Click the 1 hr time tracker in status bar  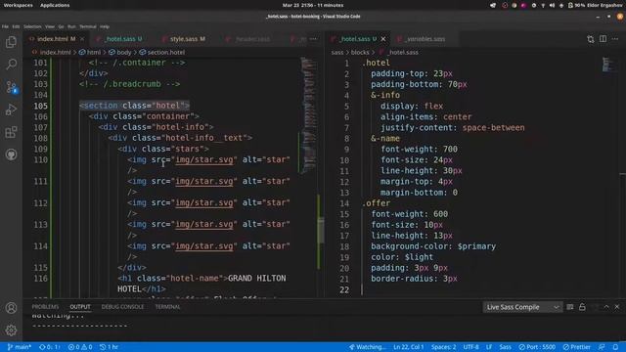coord(109,347)
